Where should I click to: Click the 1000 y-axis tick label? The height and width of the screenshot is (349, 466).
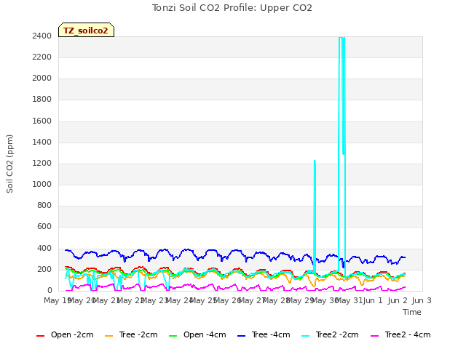42,184
